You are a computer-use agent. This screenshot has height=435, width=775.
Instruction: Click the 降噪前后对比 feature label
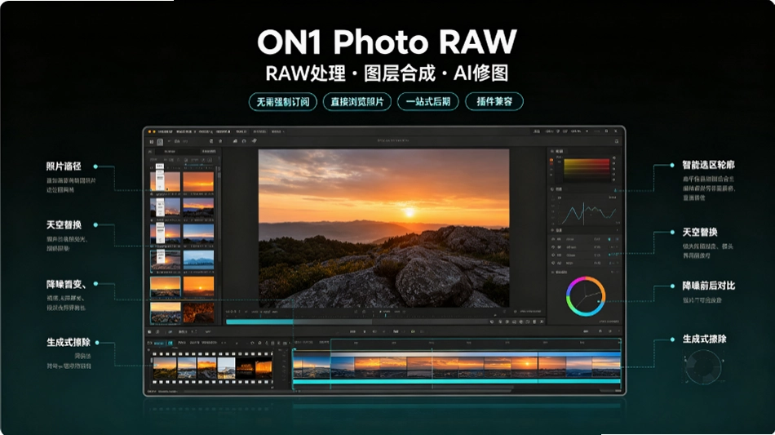708,286
